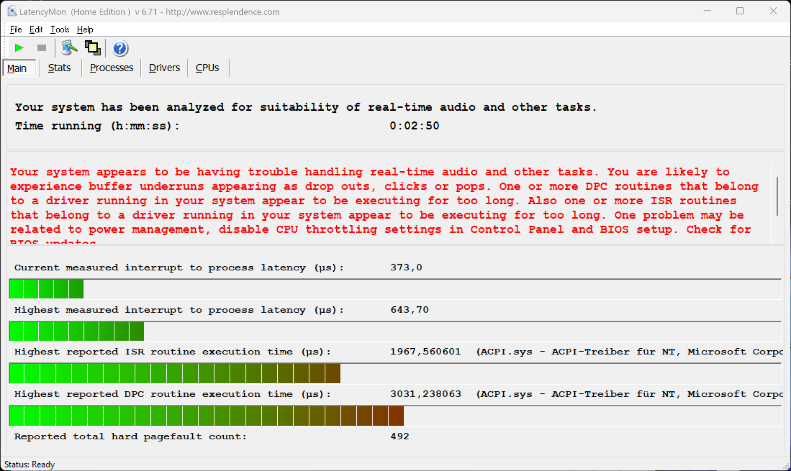
Task: Click the overlapping windows toolbar icon
Action: point(92,48)
